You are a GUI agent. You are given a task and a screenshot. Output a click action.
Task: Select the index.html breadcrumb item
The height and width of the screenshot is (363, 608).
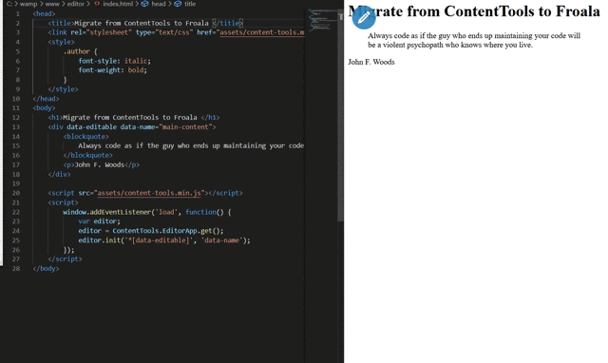point(118,4)
